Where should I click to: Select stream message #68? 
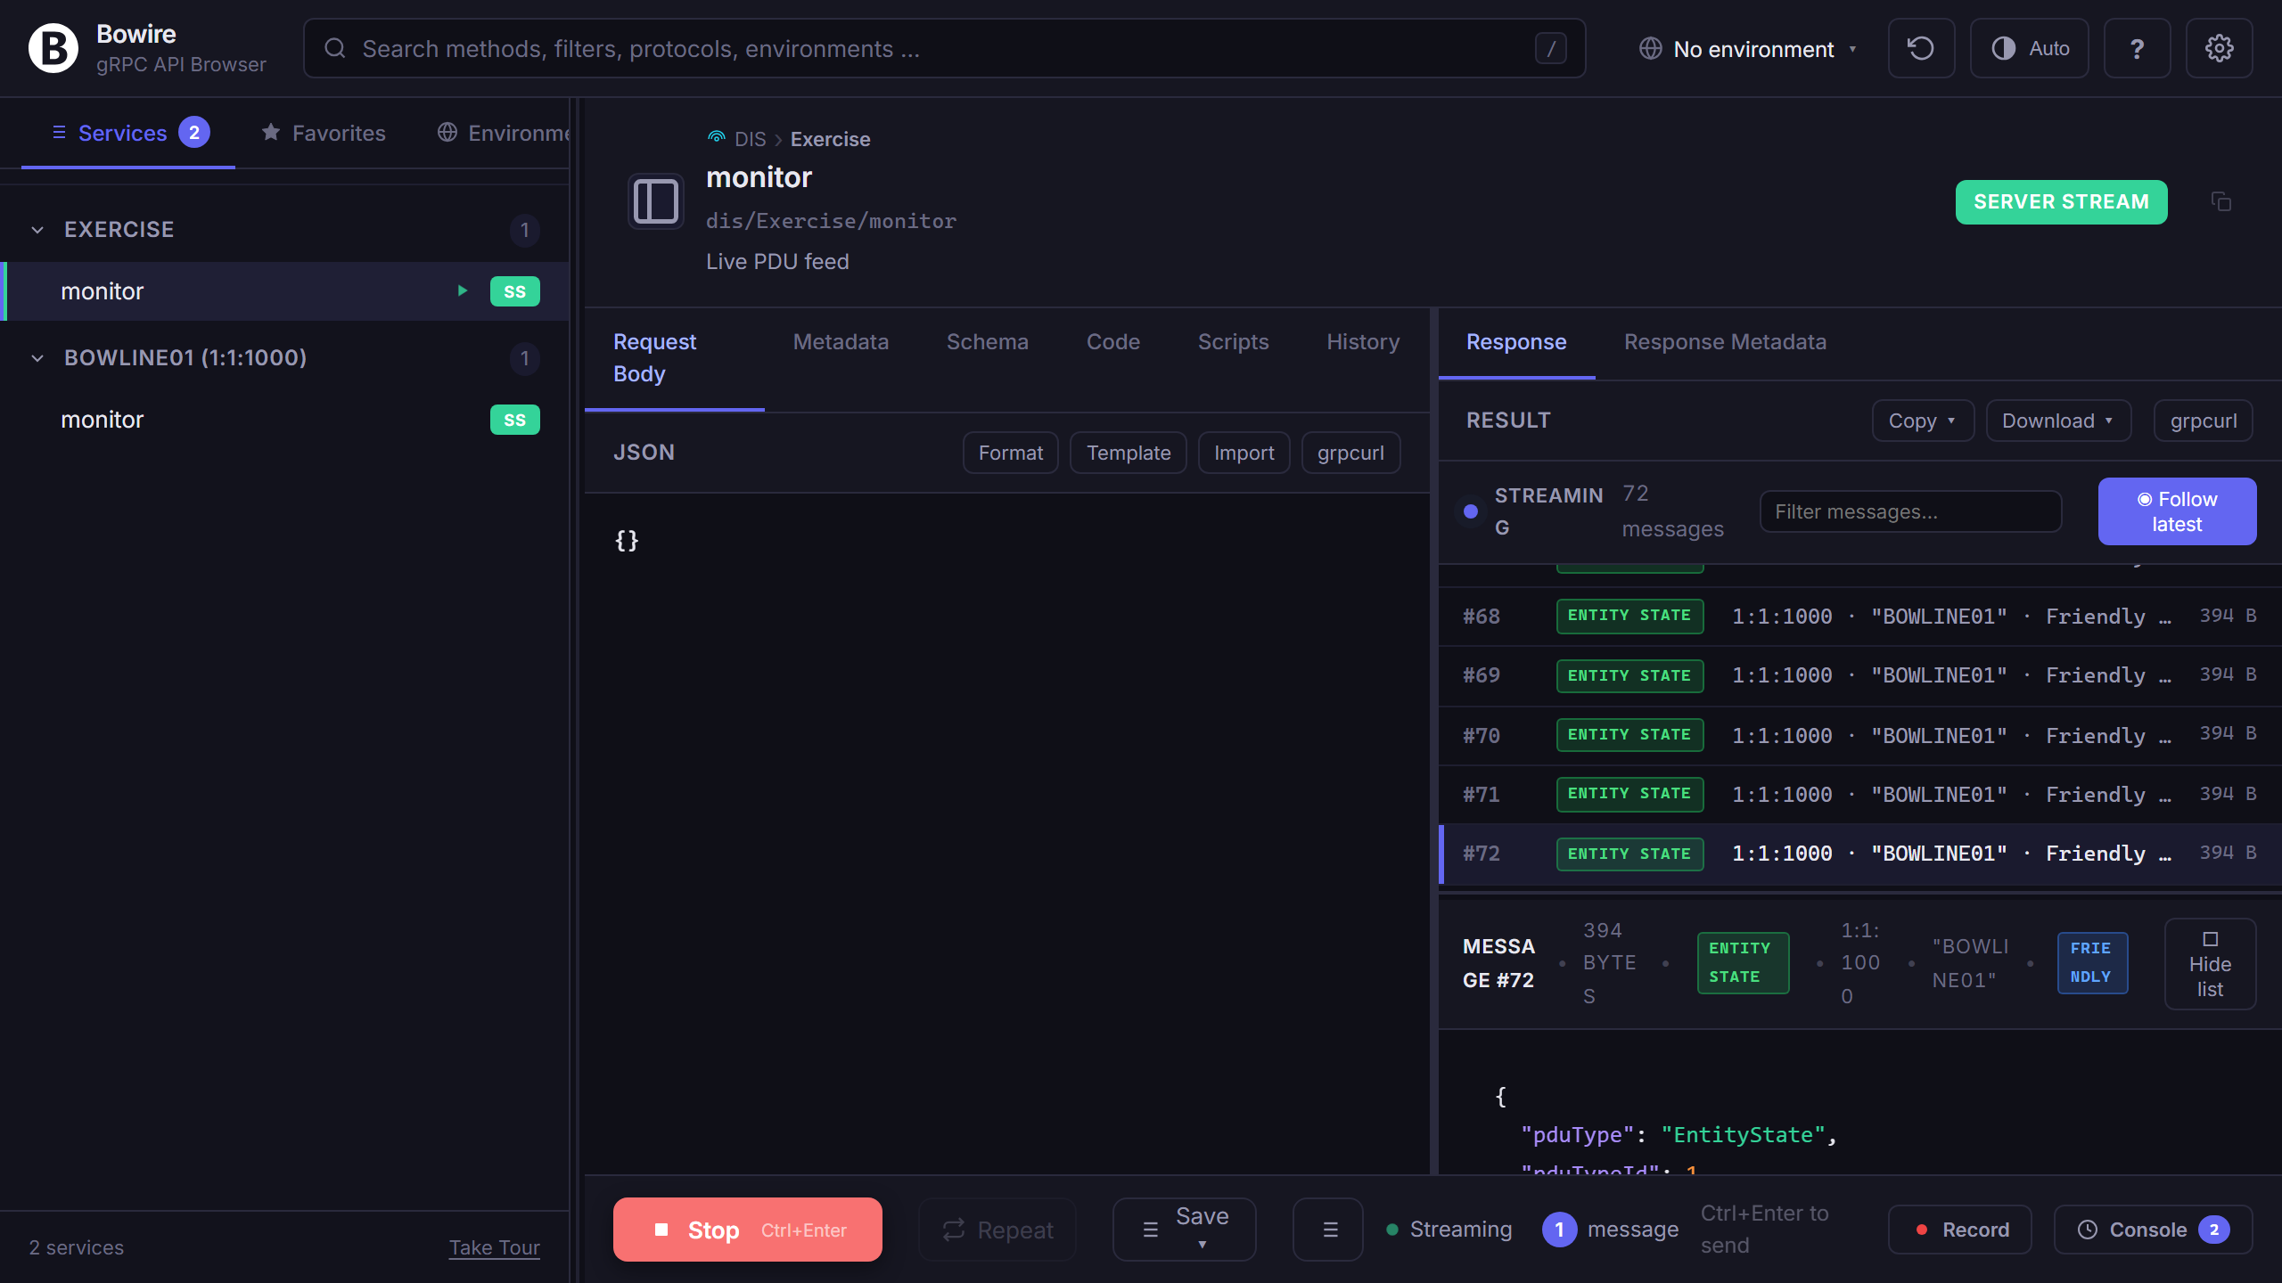pyautogui.click(x=1859, y=616)
